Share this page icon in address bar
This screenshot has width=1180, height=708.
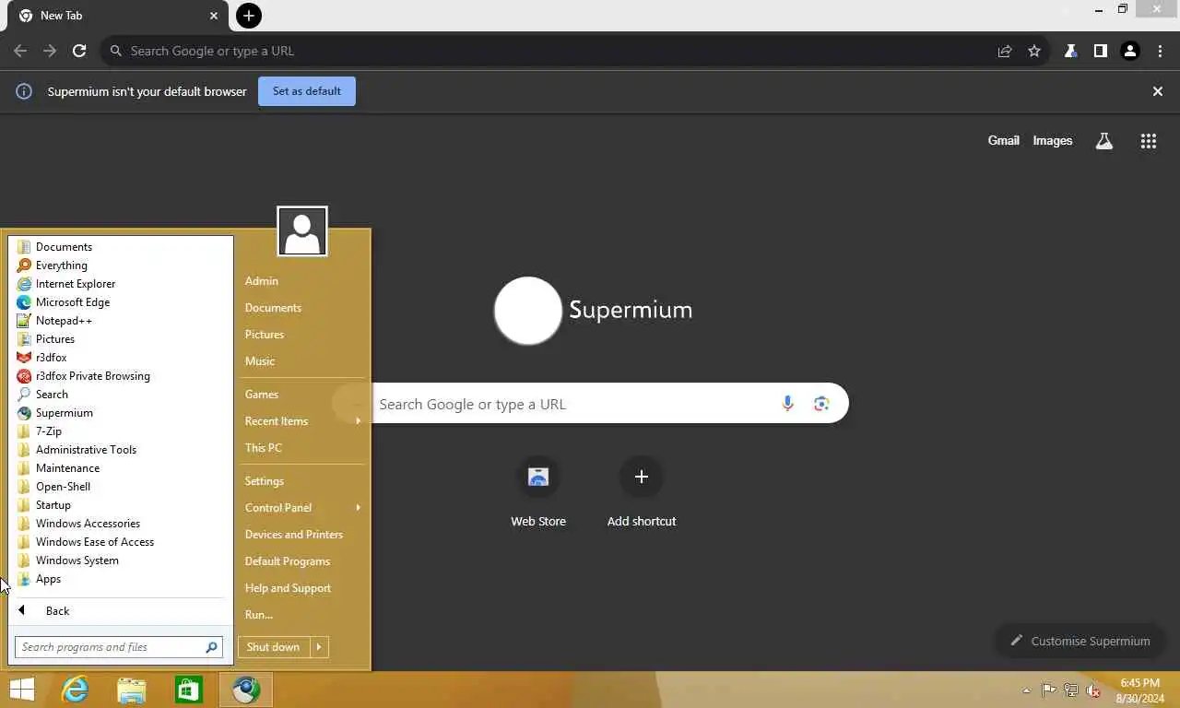tap(1005, 51)
